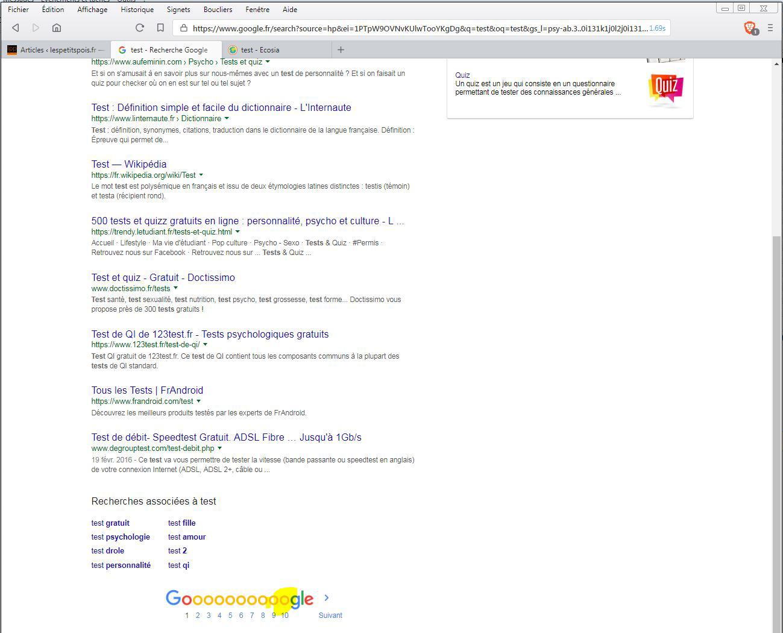
Task: Bookmark this page
Action: [160, 28]
